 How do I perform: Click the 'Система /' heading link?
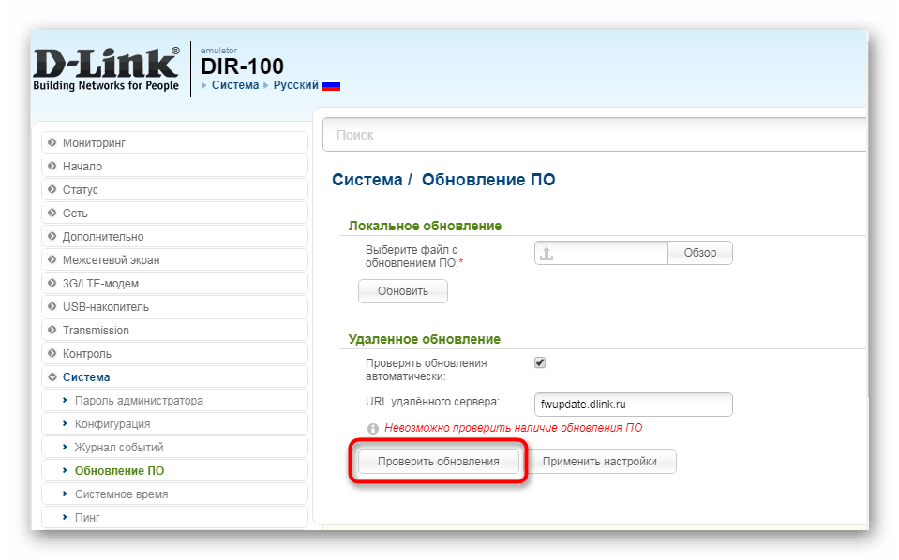click(372, 180)
